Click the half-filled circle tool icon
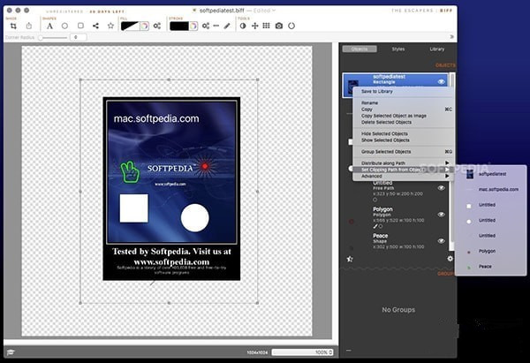The height and width of the screenshot is (363, 530). pos(243,26)
